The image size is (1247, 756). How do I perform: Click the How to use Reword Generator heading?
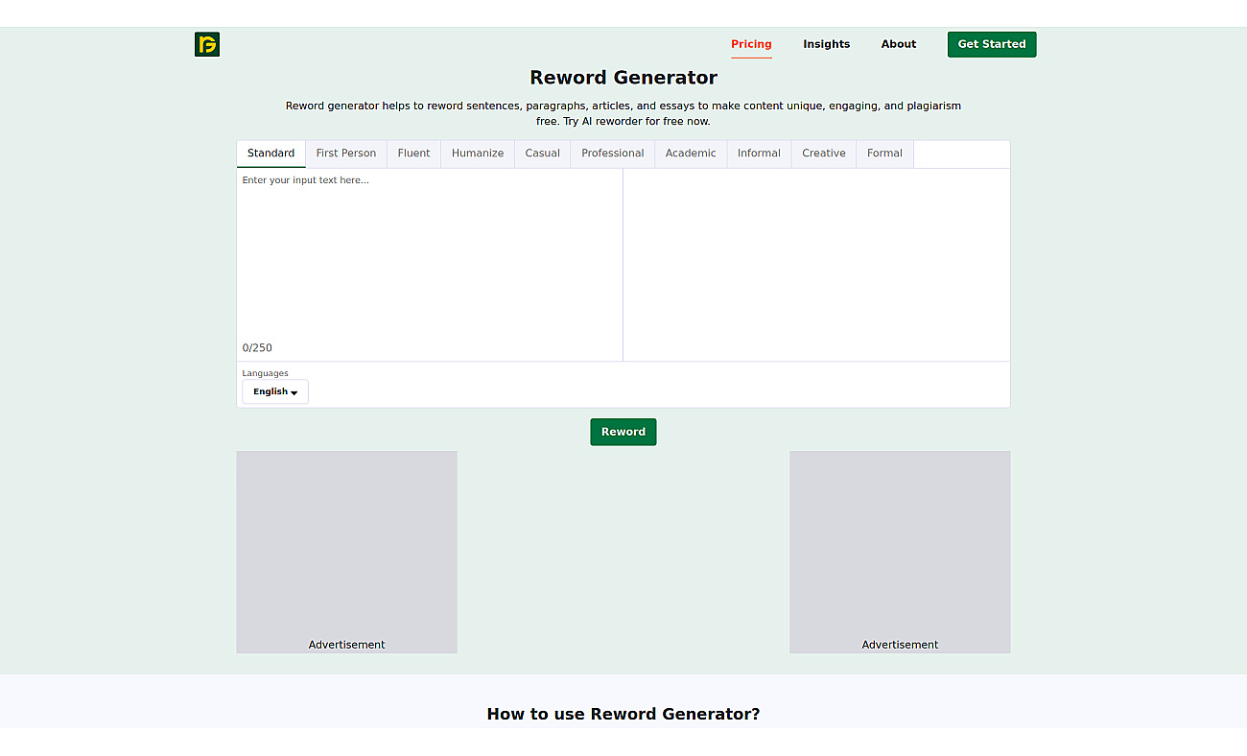(x=623, y=714)
